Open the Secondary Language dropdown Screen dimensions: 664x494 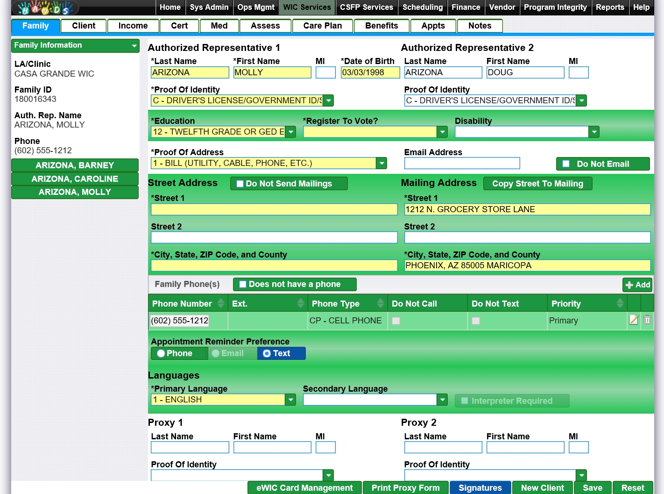[x=442, y=400]
